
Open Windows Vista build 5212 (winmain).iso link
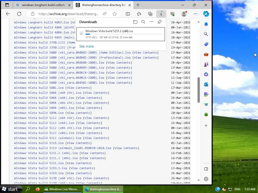point(48,138)
